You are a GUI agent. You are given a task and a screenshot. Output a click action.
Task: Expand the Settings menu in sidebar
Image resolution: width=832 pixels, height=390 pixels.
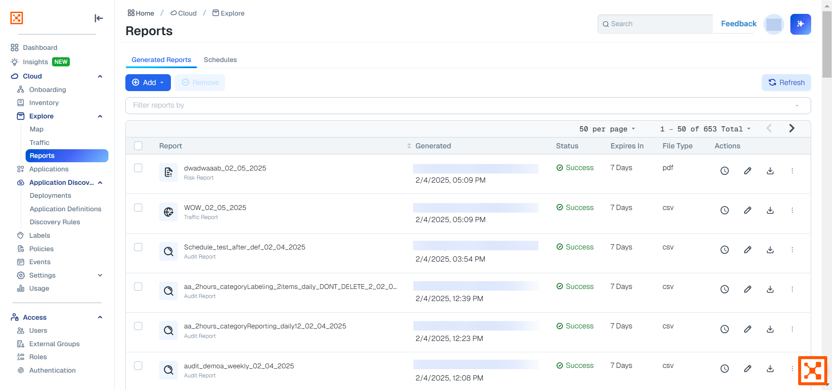click(x=100, y=275)
